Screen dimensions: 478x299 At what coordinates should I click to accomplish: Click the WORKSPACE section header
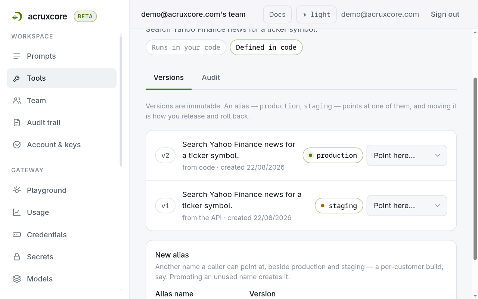click(x=32, y=36)
